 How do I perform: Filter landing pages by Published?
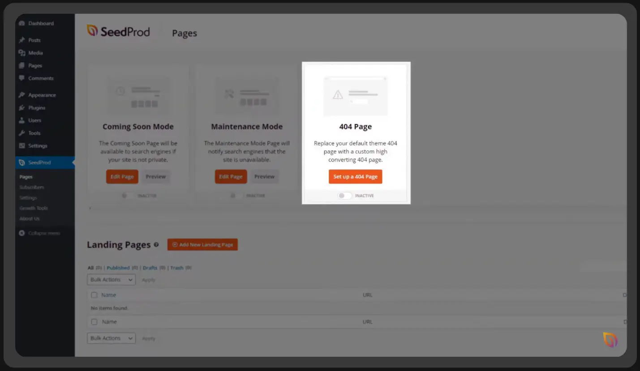118,268
